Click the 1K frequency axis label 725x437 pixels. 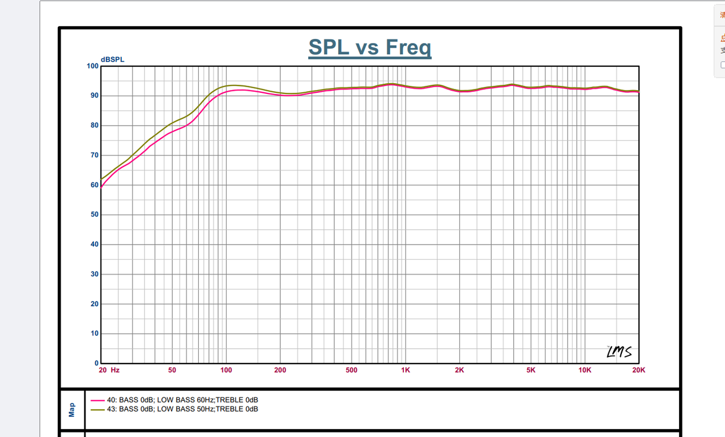[406, 370]
